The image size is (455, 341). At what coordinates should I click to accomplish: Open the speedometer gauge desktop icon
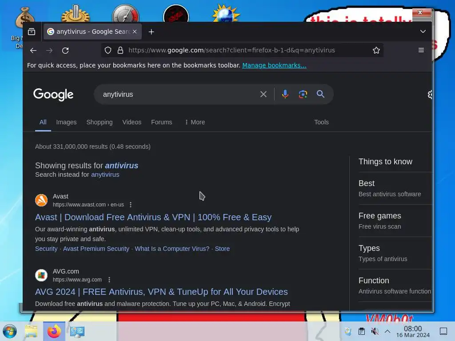coord(125,14)
